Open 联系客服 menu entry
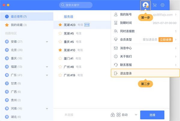Image resolution: width=180 pixels, height=121 pixels. (x=145, y=65)
